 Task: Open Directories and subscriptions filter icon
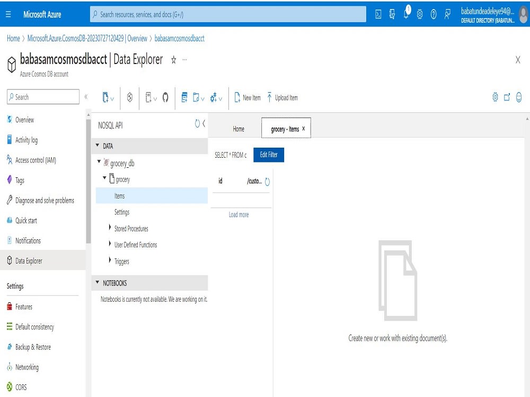pyautogui.click(x=392, y=14)
